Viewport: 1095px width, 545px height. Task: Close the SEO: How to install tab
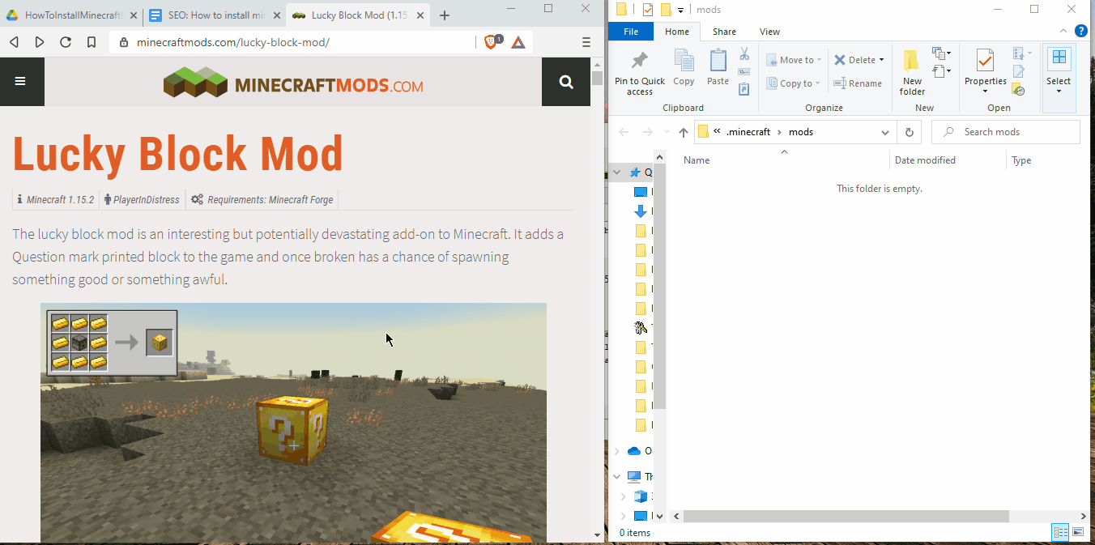275,15
